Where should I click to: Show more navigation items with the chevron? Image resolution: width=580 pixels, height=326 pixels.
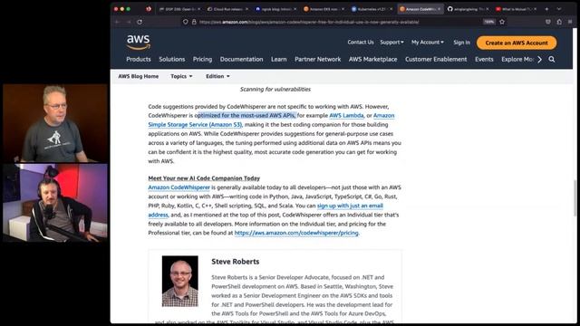540,59
